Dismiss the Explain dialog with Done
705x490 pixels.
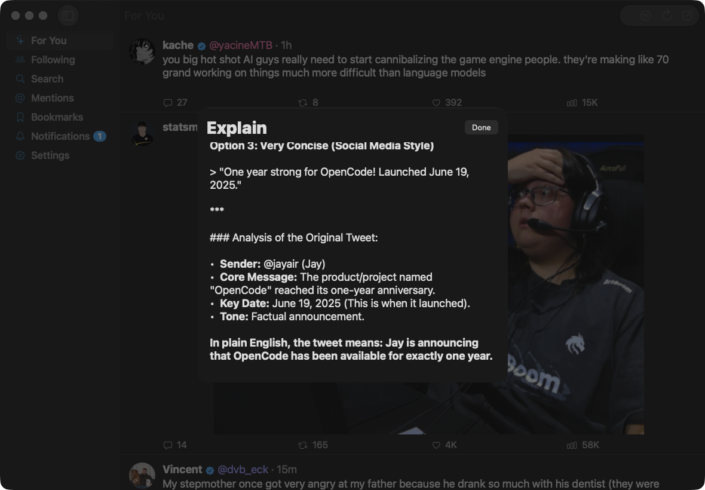click(x=481, y=128)
